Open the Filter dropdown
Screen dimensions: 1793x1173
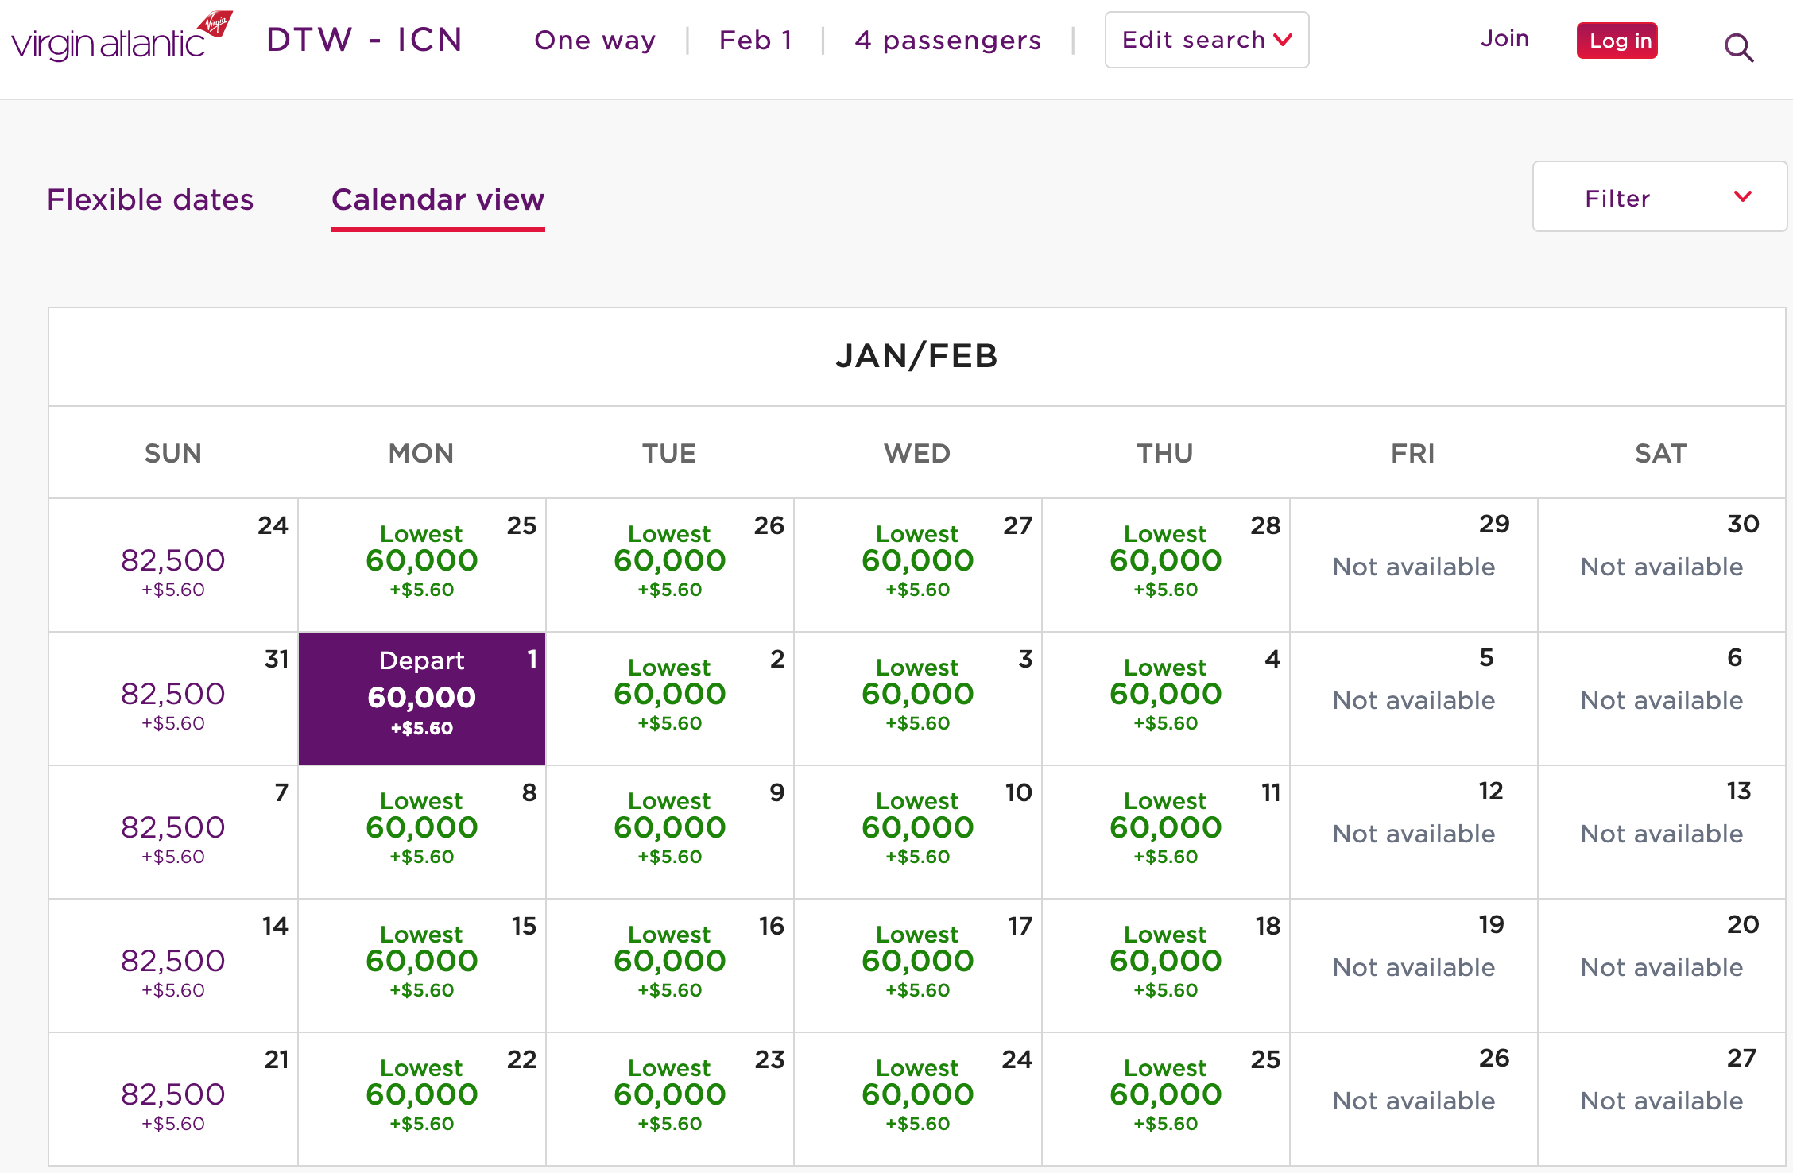(1659, 197)
